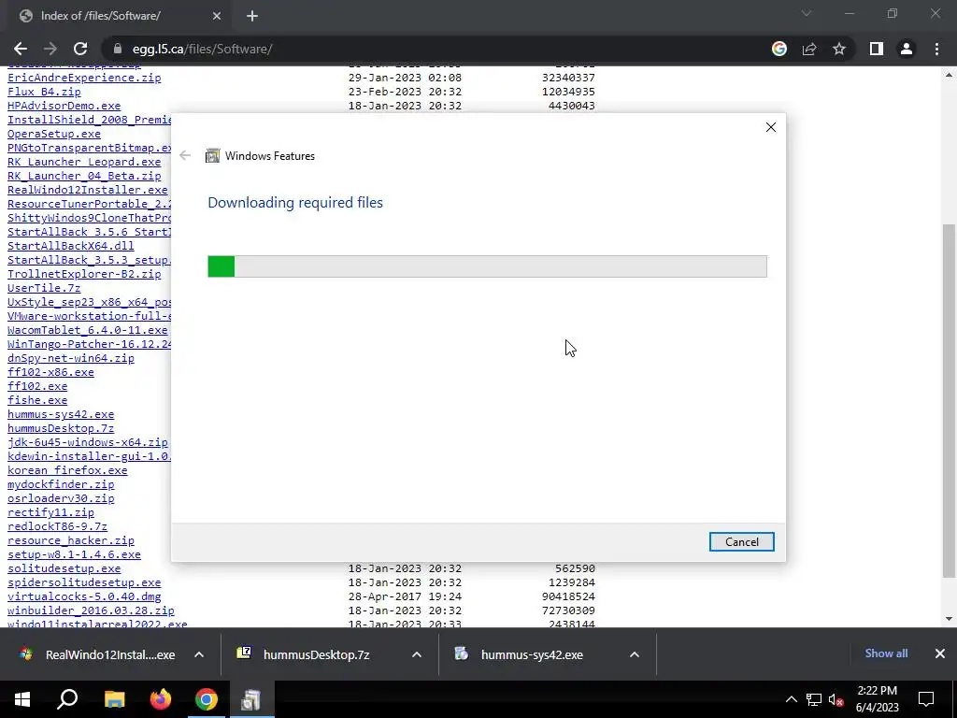Open the Chrome three-dot menu

[936, 49]
